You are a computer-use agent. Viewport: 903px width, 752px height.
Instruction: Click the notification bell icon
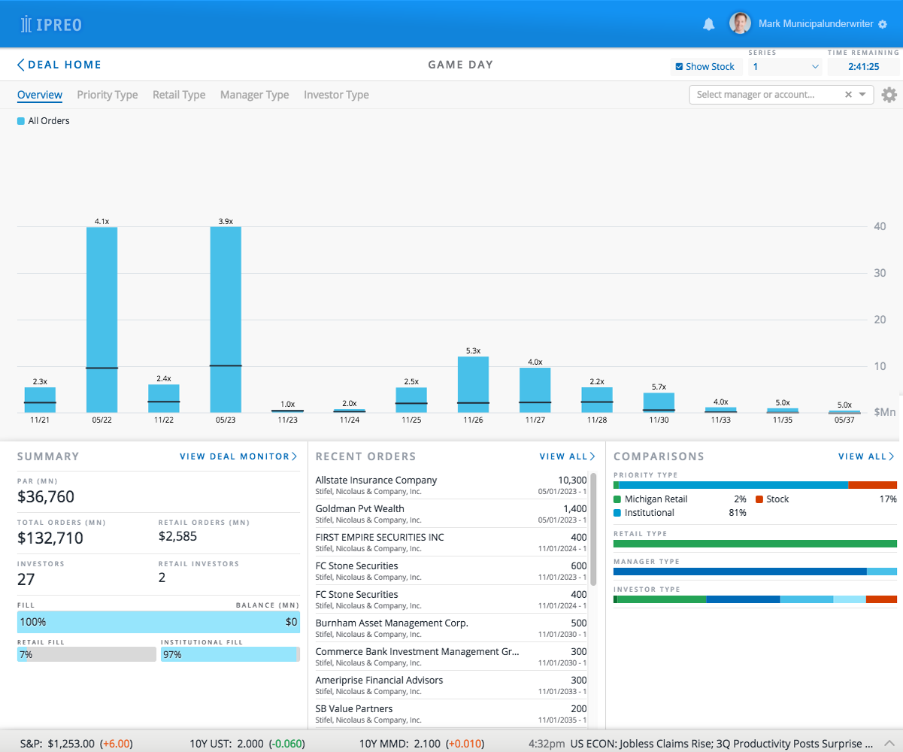708,24
